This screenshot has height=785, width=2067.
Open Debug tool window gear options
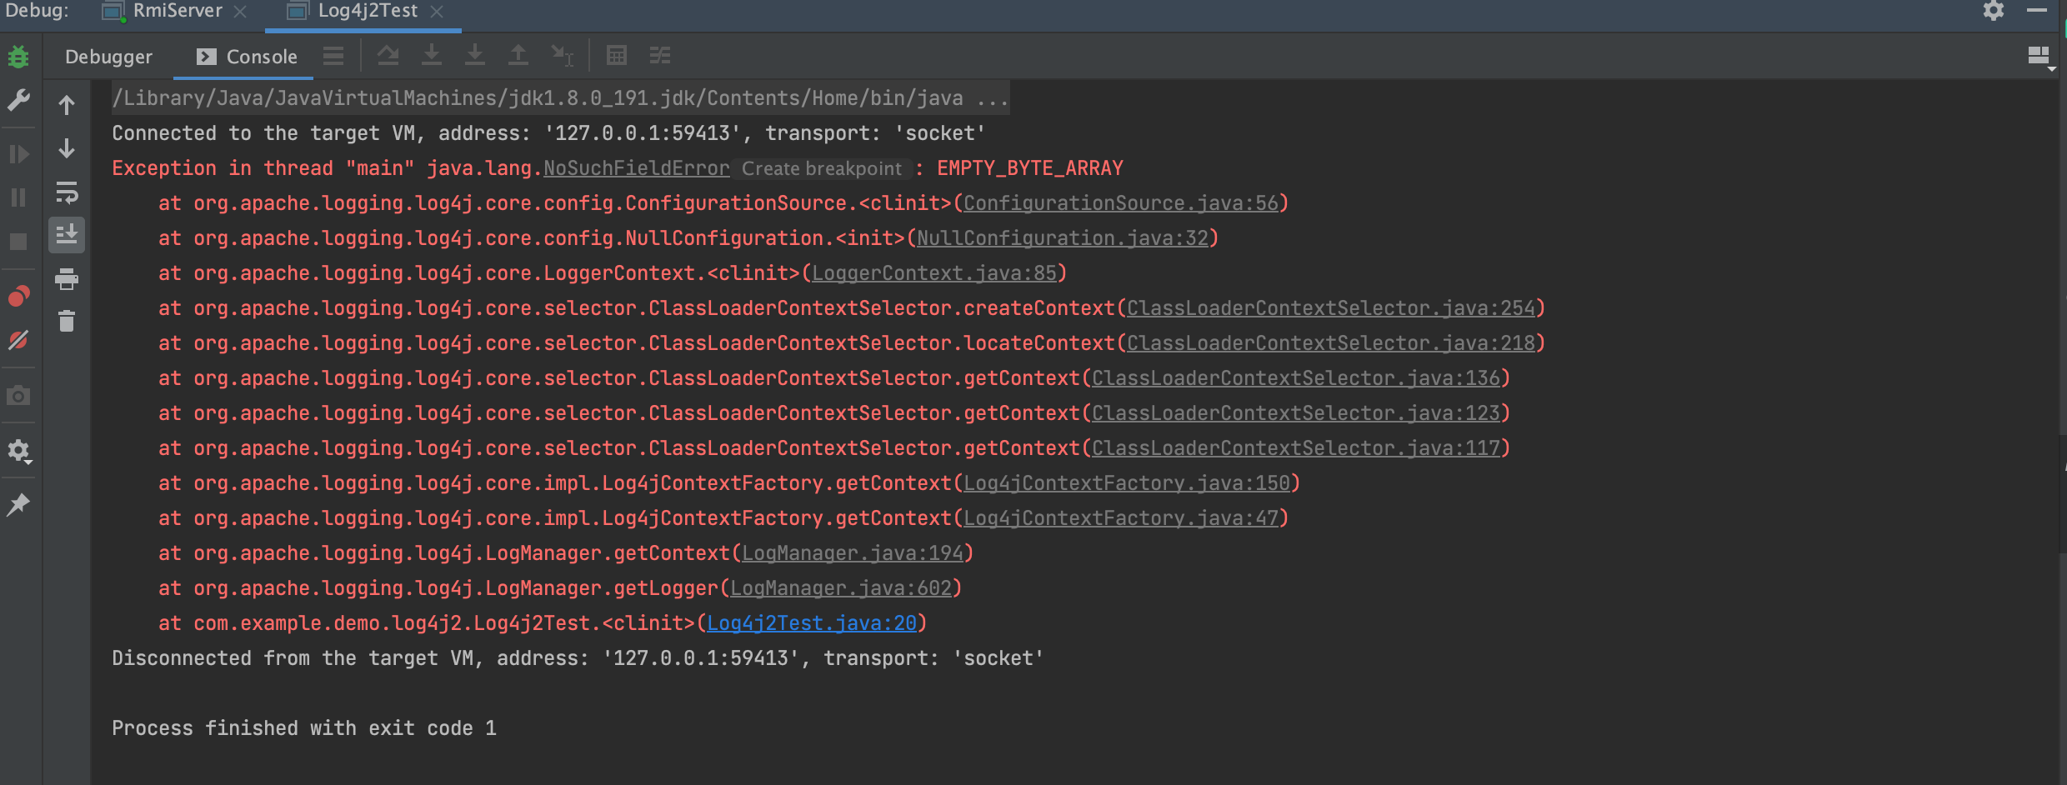pyautogui.click(x=1994, y=11)
